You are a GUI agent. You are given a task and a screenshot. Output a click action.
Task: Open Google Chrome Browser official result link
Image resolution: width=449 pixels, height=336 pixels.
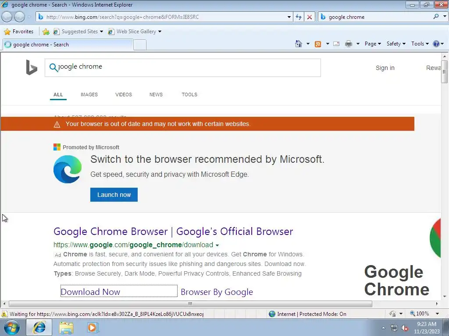click(173, 231)
